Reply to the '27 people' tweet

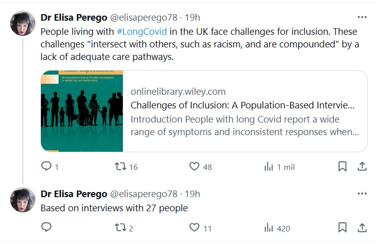click(x=46, y=228)
